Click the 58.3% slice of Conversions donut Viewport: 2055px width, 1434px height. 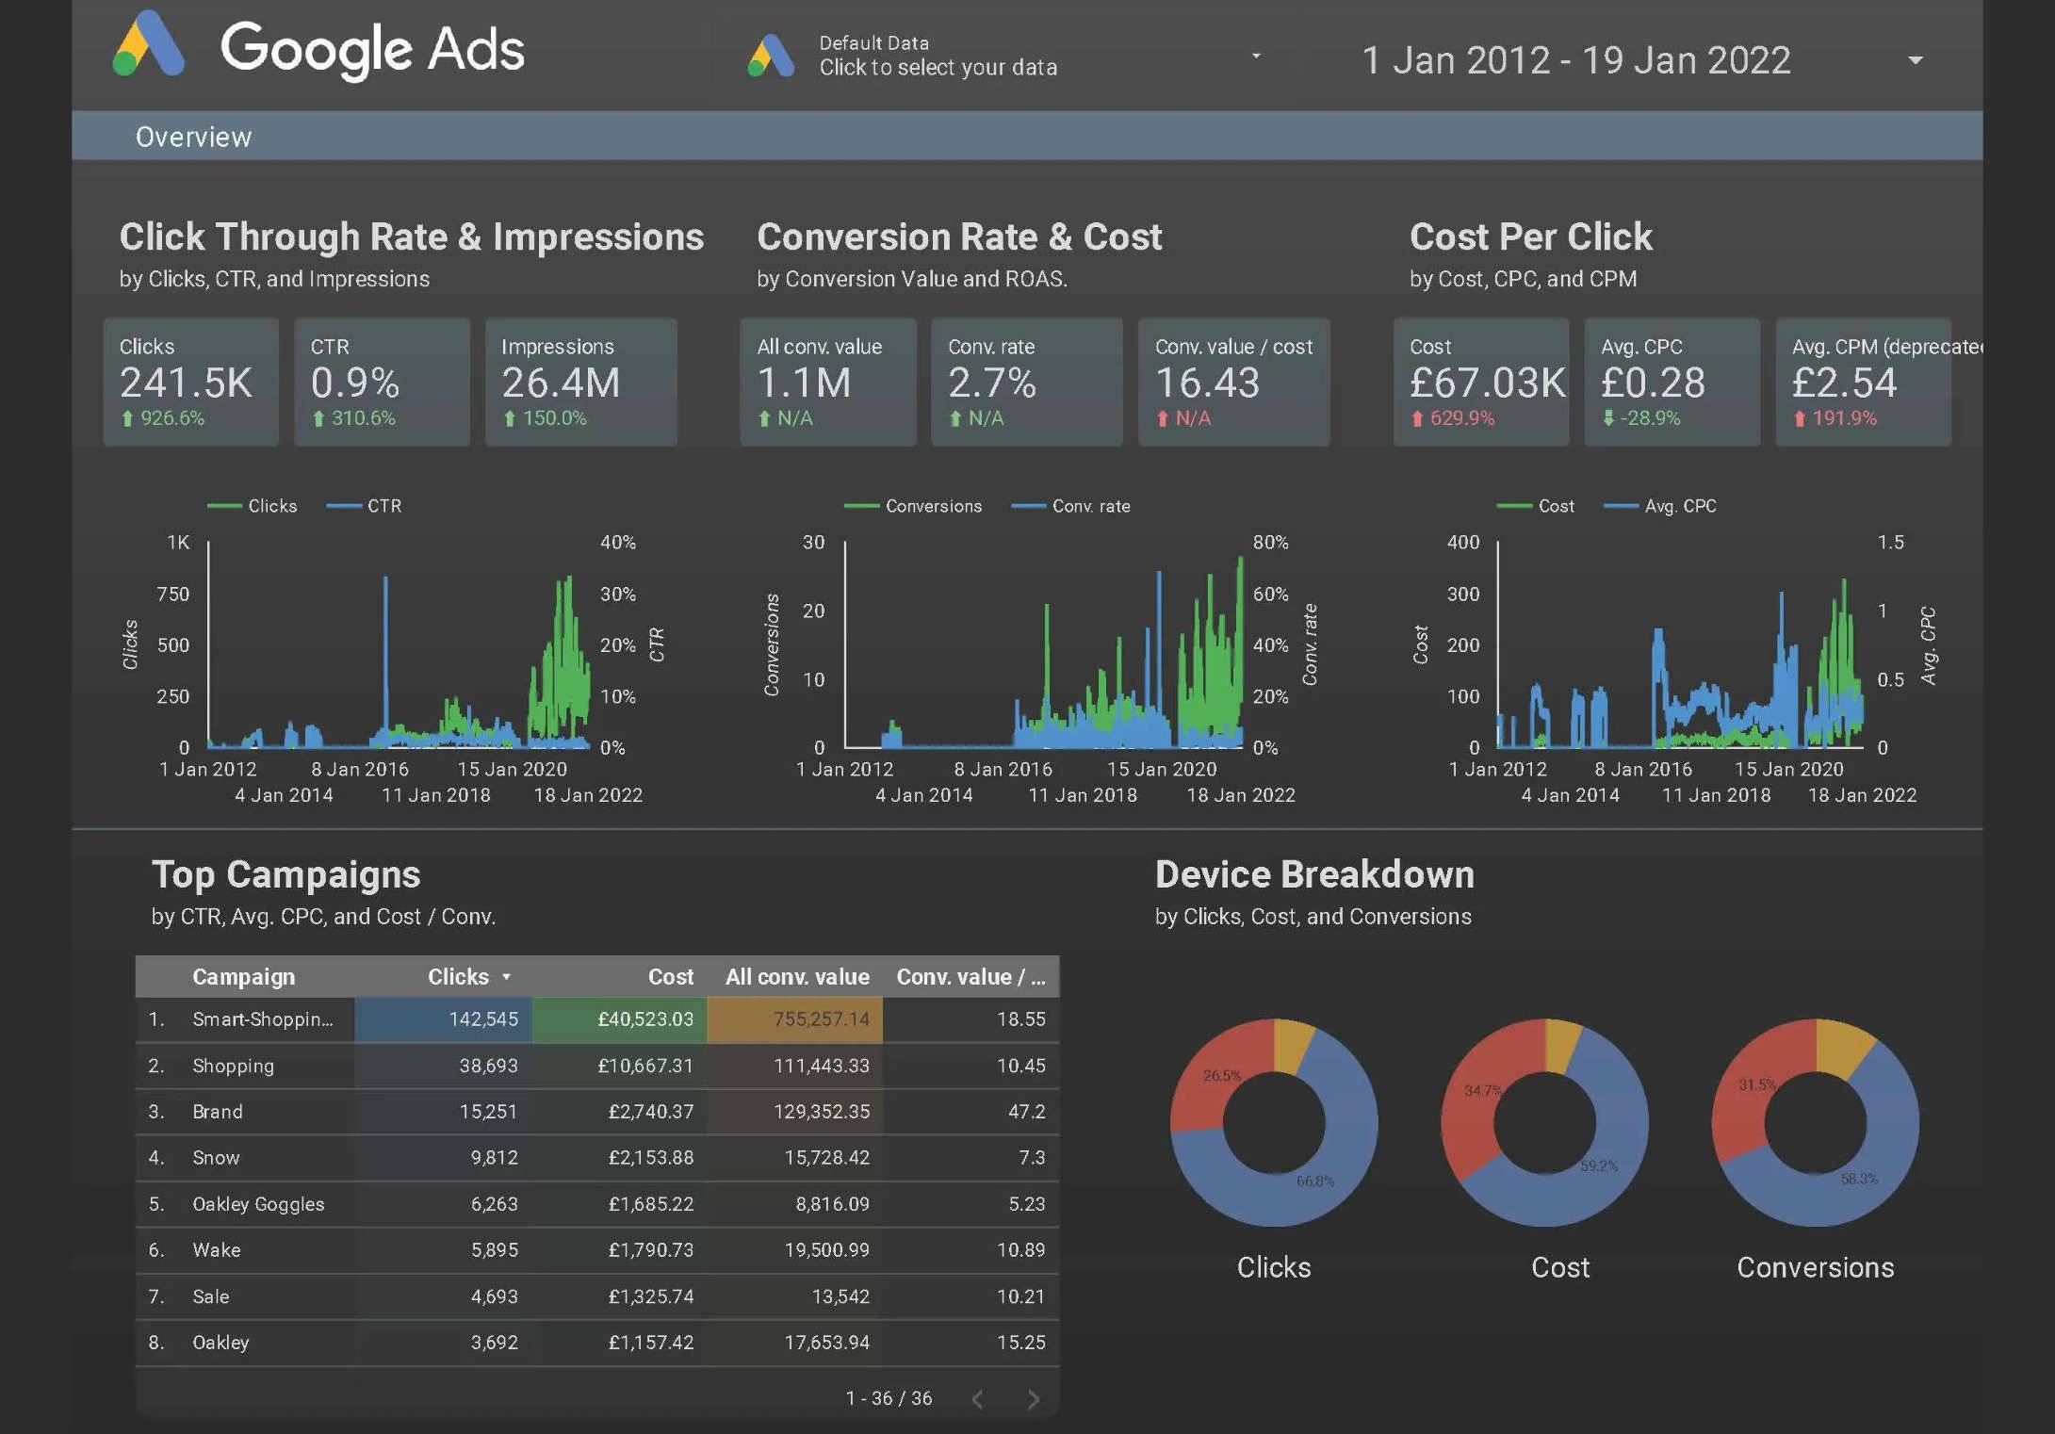point(1861,1178)
